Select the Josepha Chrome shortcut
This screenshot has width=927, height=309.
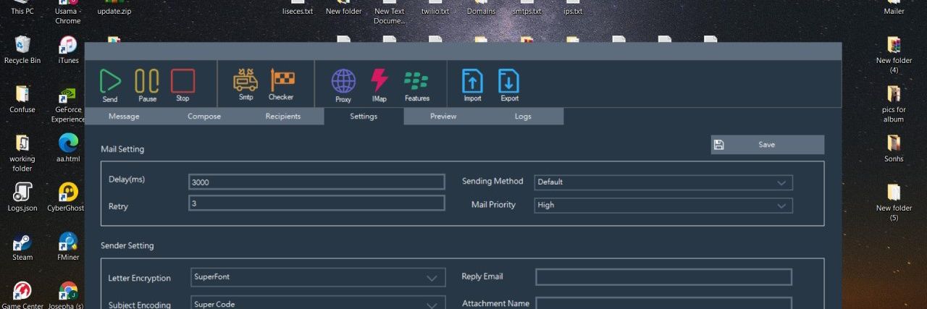coord(68,291)
